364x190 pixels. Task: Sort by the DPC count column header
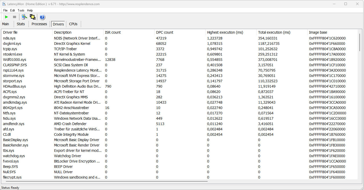pos(165,32)
